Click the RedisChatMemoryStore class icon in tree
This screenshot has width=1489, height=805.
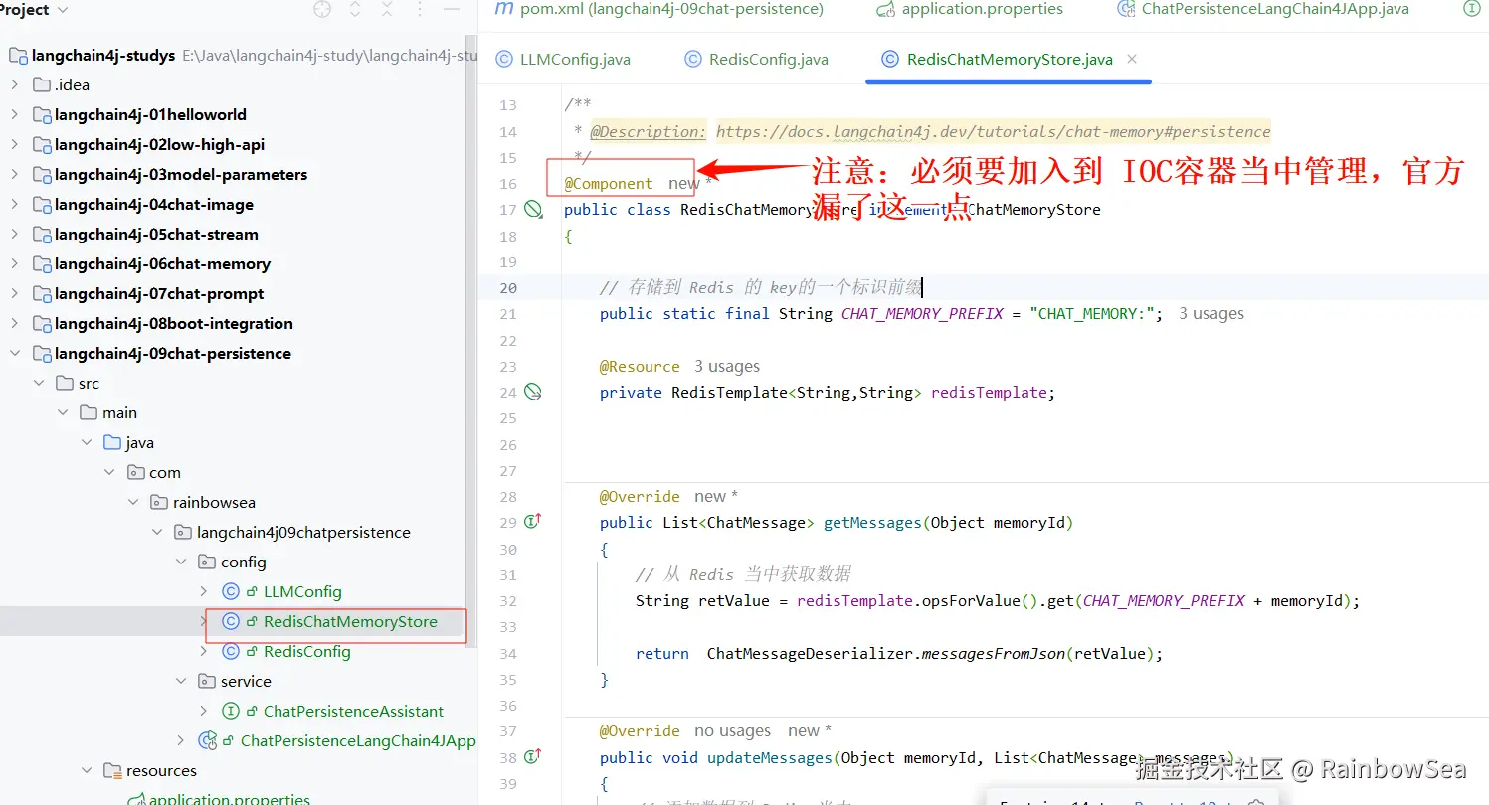coord(231,621)
